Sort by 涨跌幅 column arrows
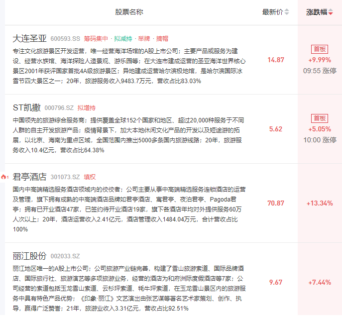Image resolution: width=342 pixels, height=316 pixels. pyautogui.click(x=331, y=12)
